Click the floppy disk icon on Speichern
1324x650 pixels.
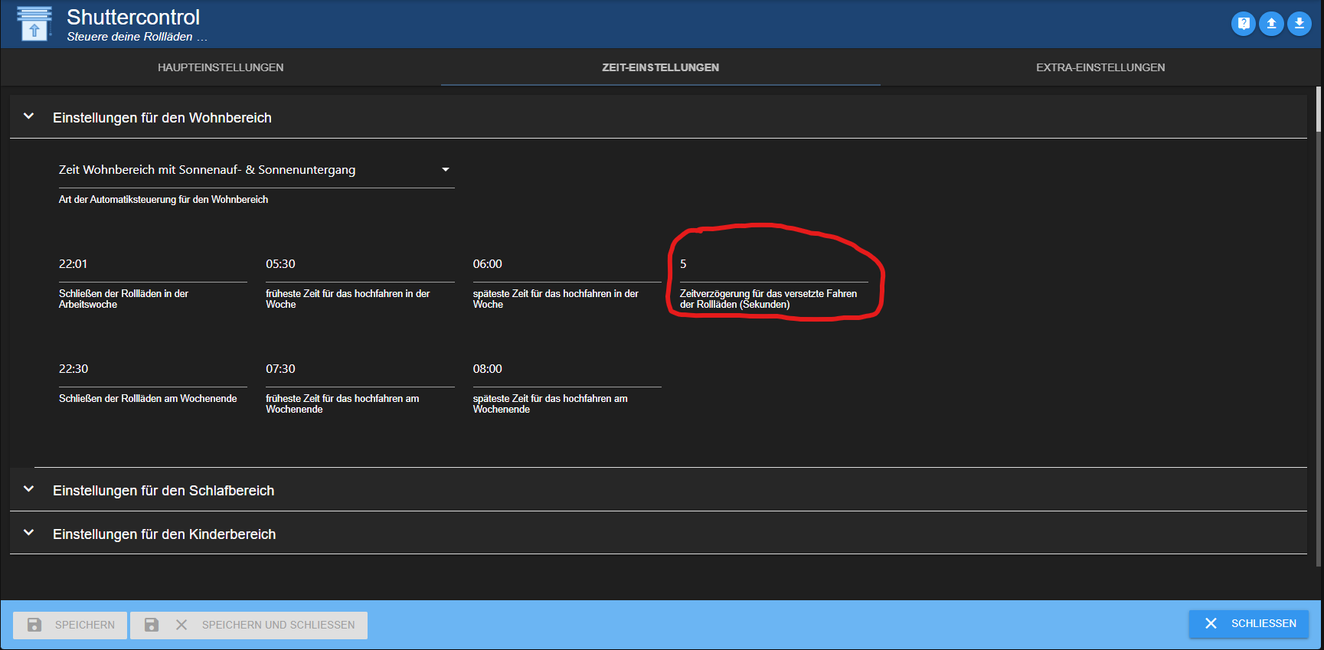[34, 625]
